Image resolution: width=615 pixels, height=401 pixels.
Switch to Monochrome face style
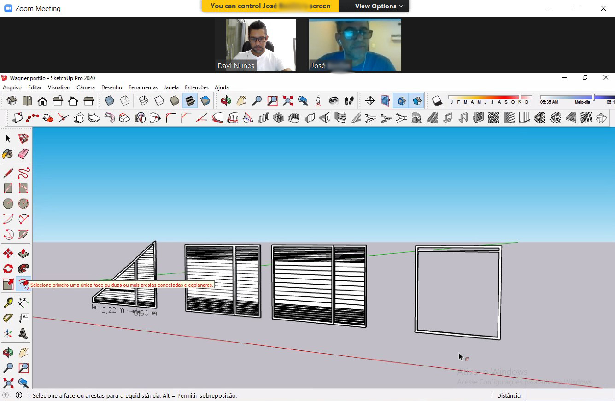tap(206, 100)
